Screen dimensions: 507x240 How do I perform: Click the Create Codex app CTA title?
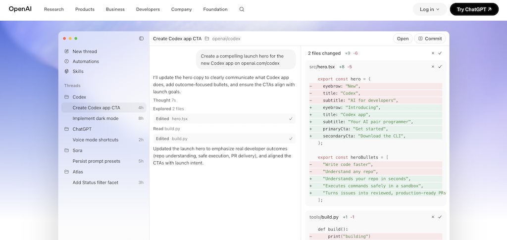pos(177,39)
